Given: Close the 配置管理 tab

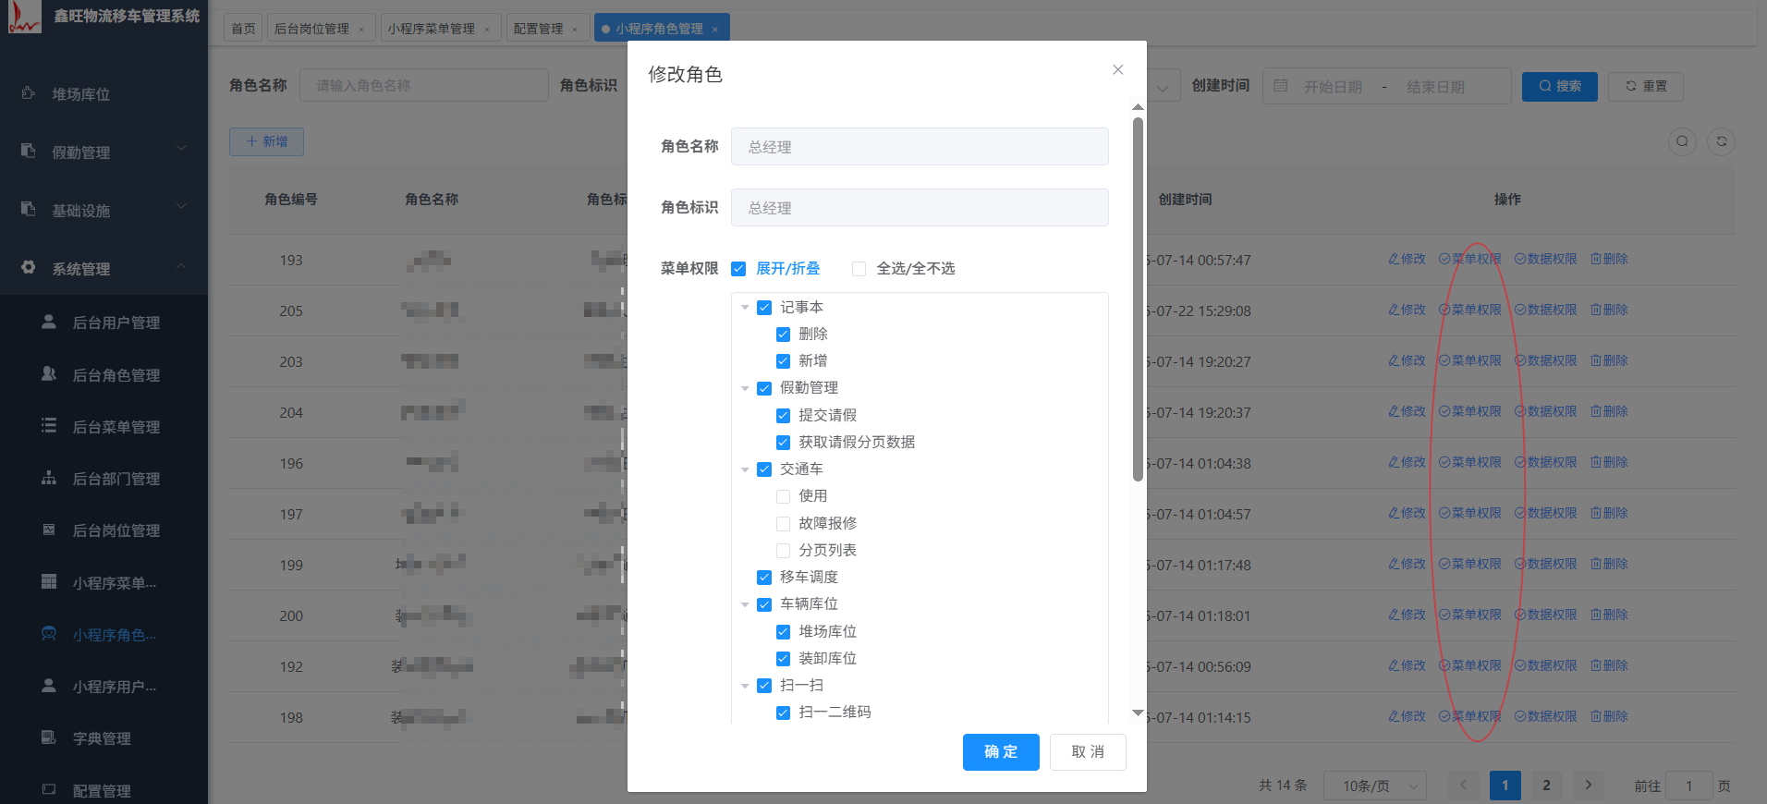Looking at the screenshot, I should (x=575, y=30).
